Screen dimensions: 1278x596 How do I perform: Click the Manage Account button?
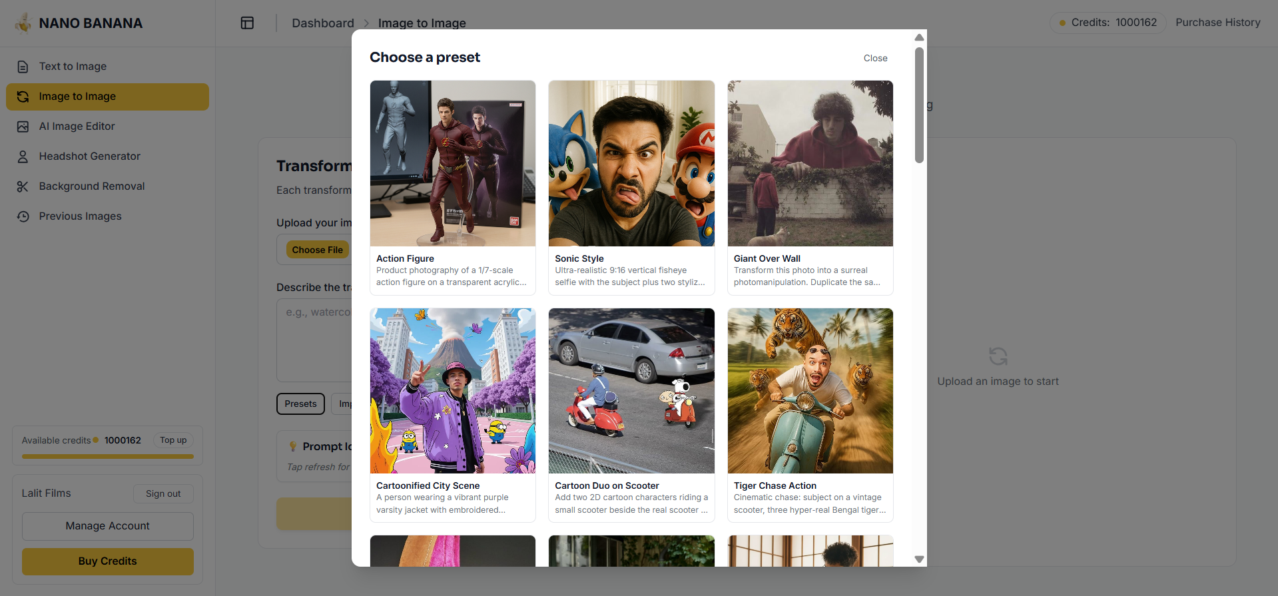click(x=107, y=526)
